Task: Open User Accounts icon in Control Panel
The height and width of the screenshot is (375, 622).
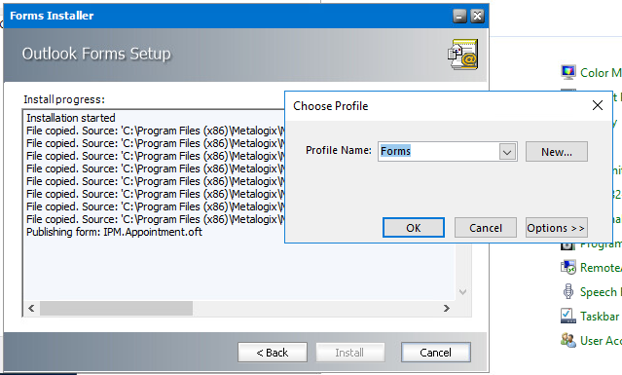Action: click(x=568, y=340)
